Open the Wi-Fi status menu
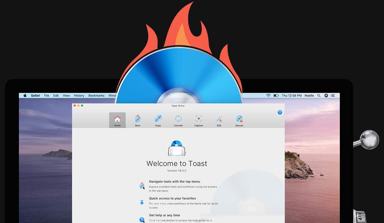This screenshot has height=223, width=384. [x=268, y=95]
